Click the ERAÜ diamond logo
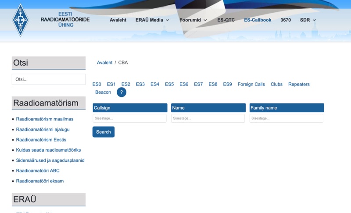 [20, 20]
